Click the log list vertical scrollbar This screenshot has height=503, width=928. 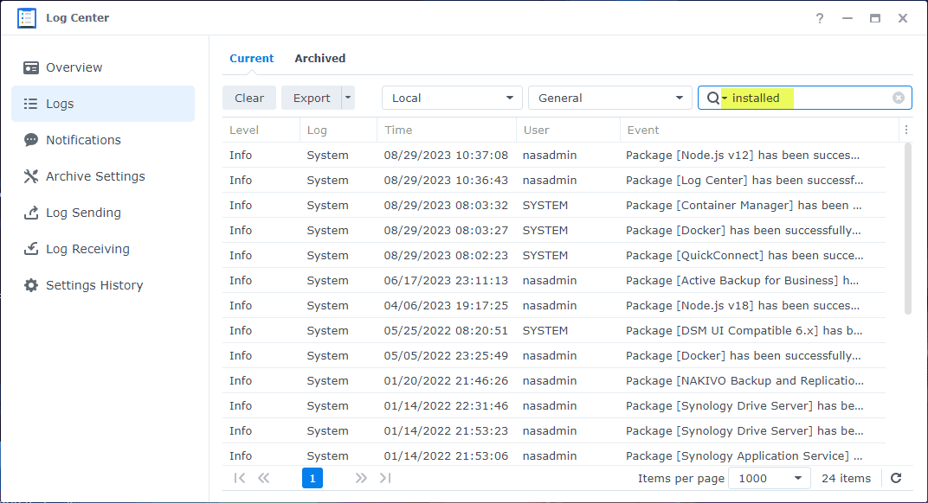tap(907, 229)
